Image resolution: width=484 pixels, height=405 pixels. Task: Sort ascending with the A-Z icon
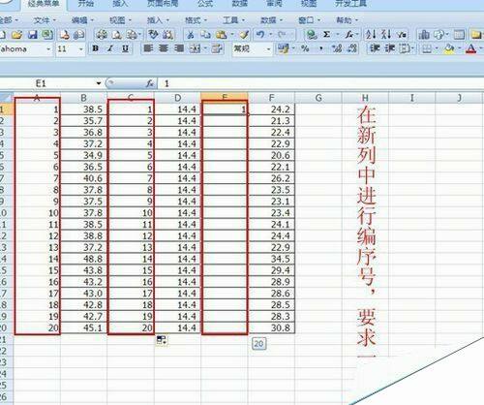pos(371,34)
